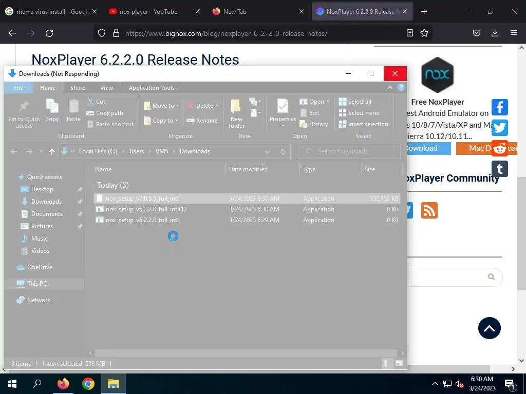Click the website search box
The height and width of the screenshot is (394, 526).
coord(449,277)
